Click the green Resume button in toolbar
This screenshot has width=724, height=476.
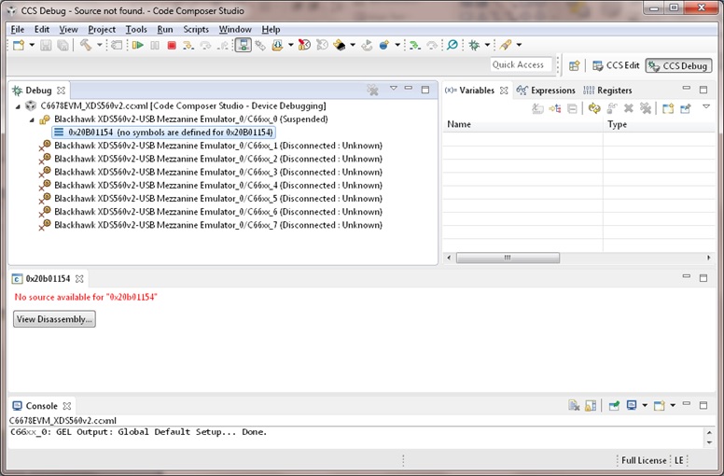click(138, 45)
